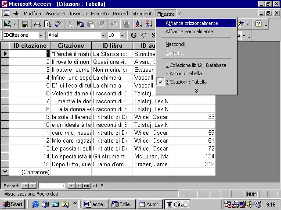Select row selector for record 1
The width and height of the screenshot is (281, 210).
point(5,53)
